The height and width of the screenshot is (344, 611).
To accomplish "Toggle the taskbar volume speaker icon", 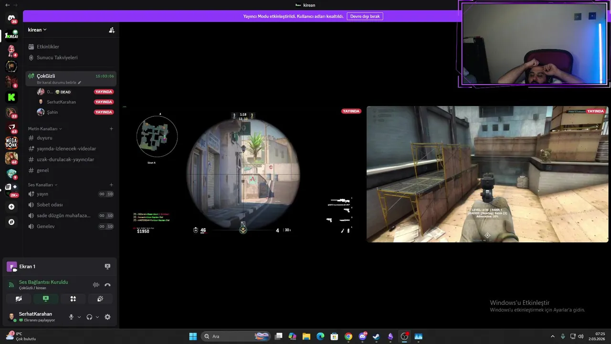I will [x=581, y=336].
